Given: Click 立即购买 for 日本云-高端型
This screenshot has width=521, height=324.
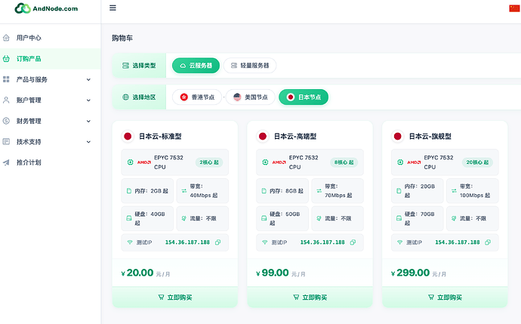Looking at the screenshot, I should coord(310,298).
